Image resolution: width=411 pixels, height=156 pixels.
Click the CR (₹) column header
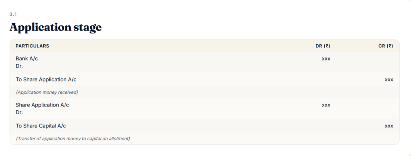coord(386,46)
